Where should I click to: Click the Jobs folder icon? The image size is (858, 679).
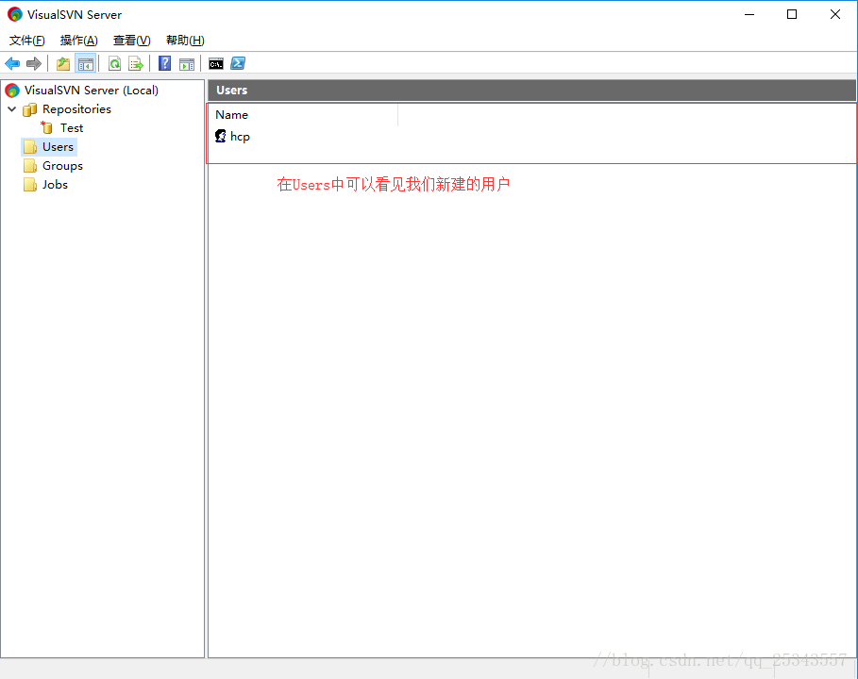click(30, 185)
